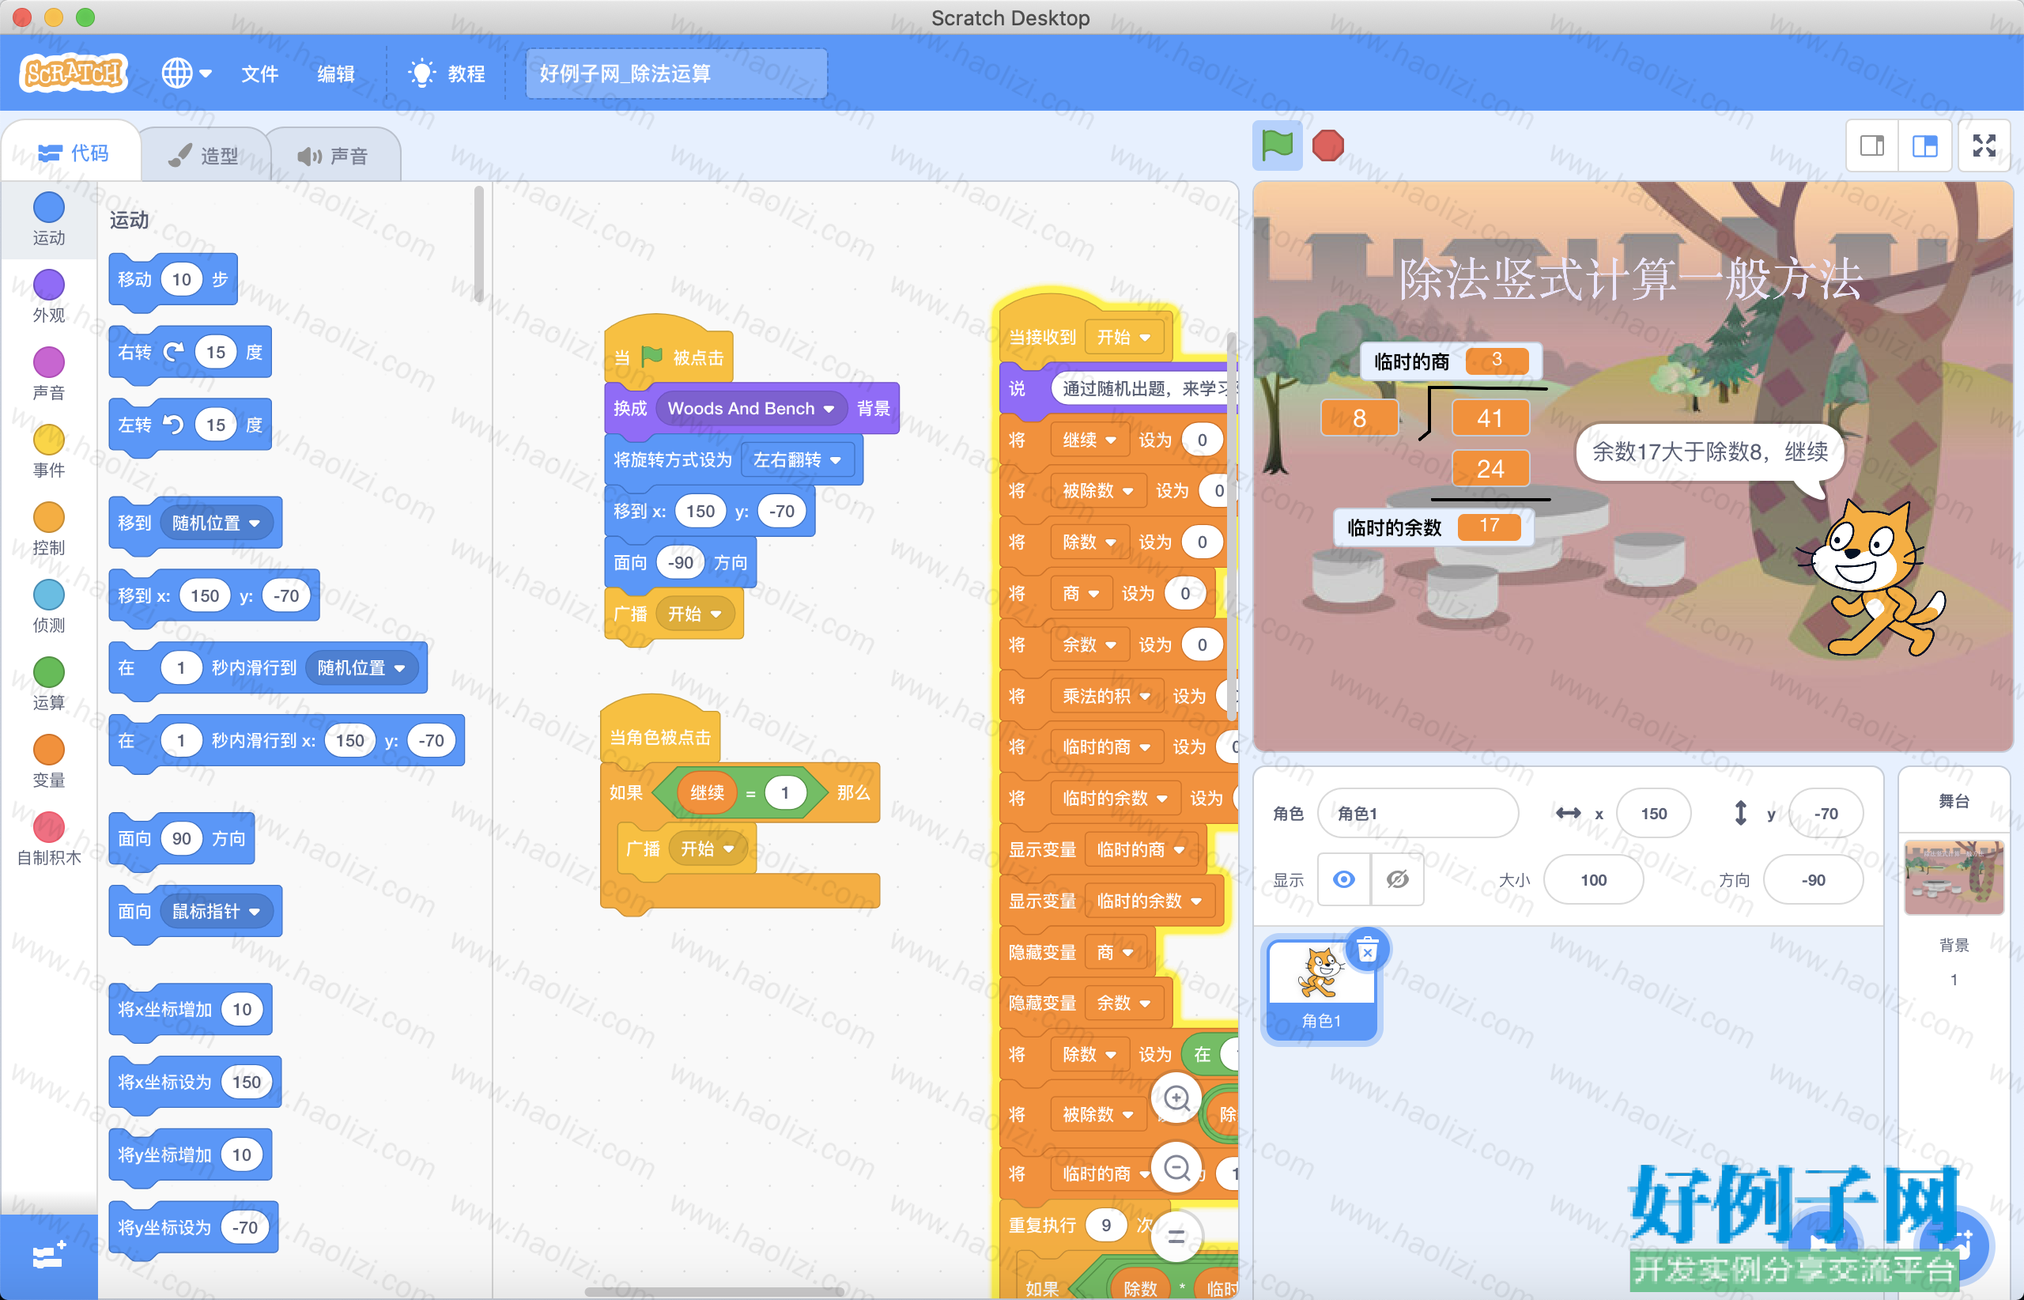
Task: Select the 控制 control category
Action: coord(49,528)
